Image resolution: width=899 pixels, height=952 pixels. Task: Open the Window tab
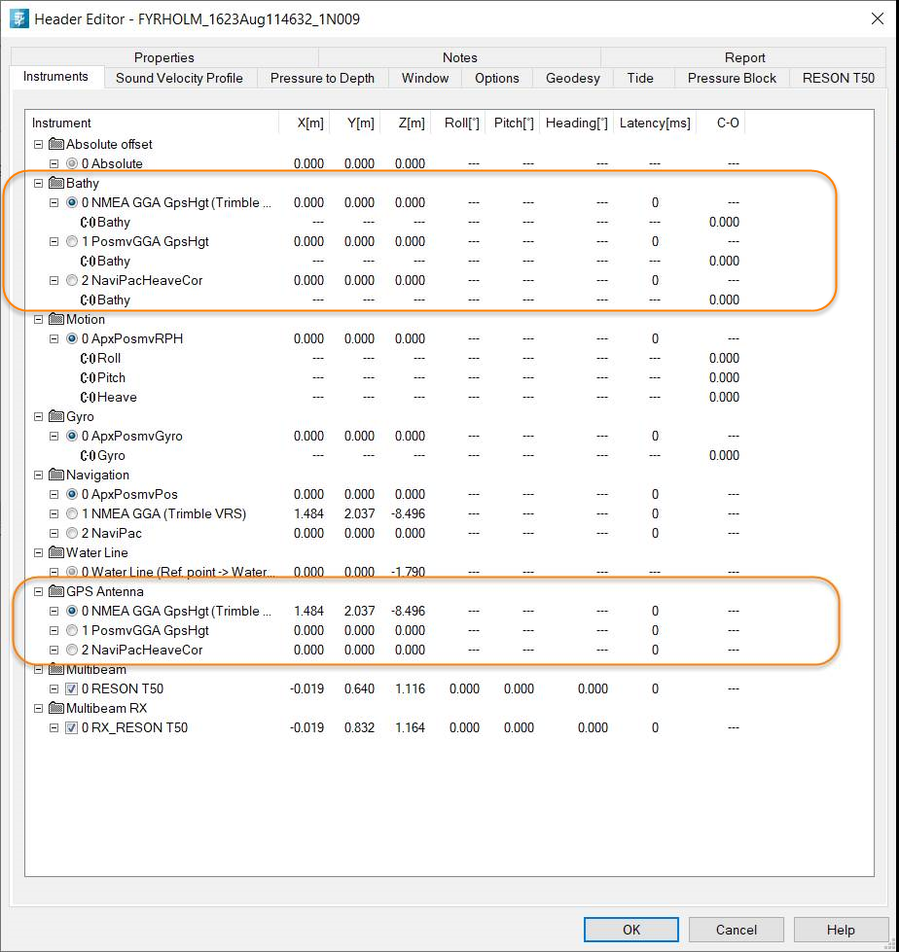pyautogui.click(x=425, y=78)
